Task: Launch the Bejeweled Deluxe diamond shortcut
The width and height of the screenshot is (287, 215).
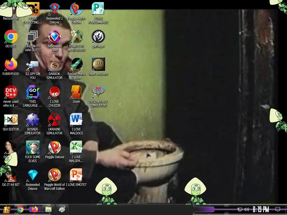Action: point(33,179)
